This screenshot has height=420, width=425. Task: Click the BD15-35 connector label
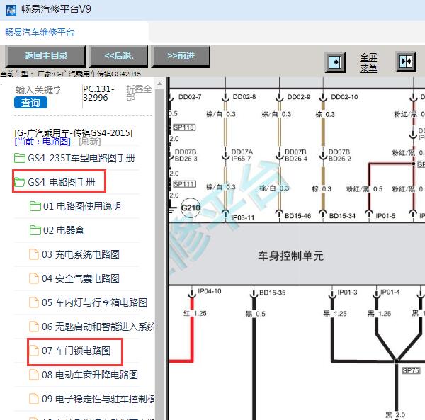[273, 293]
